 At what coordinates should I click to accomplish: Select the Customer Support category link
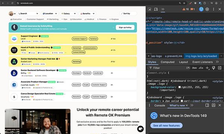(34, 19)
